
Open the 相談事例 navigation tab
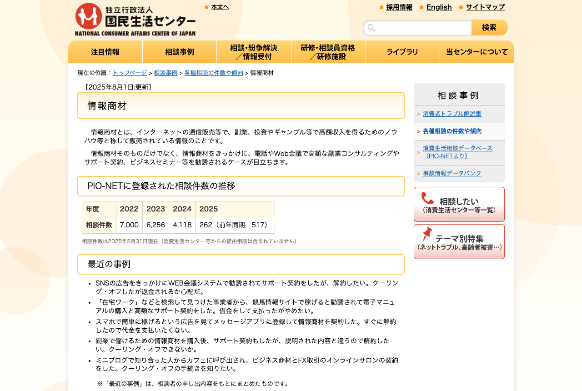coord(180,52)
